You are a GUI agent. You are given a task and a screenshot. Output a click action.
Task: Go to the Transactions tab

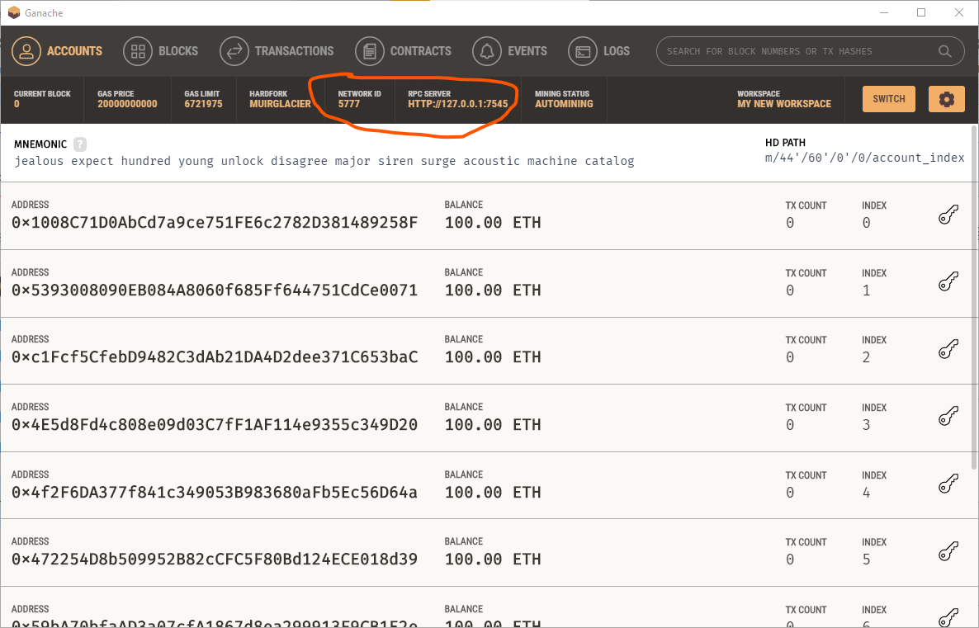pyautogui.click(x=277, y=51)
